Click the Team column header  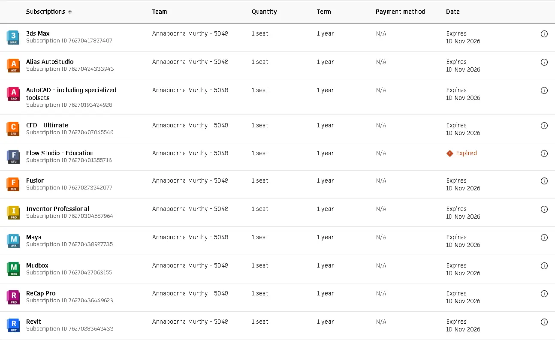point(160,12)
